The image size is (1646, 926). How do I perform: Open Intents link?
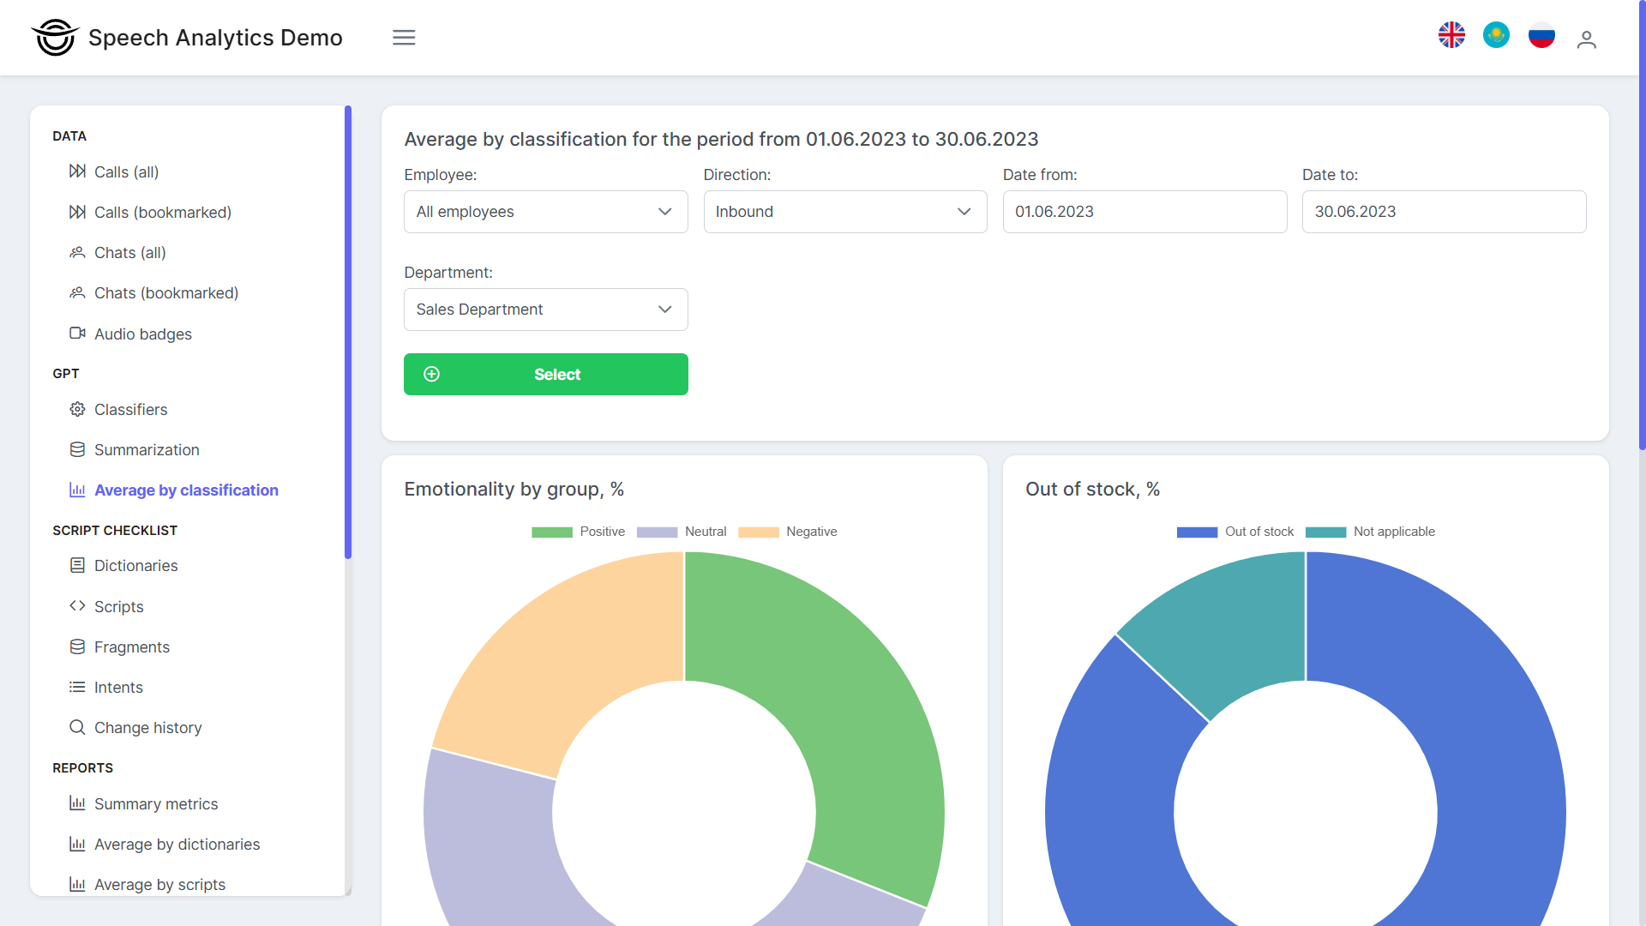pos(118,687)
